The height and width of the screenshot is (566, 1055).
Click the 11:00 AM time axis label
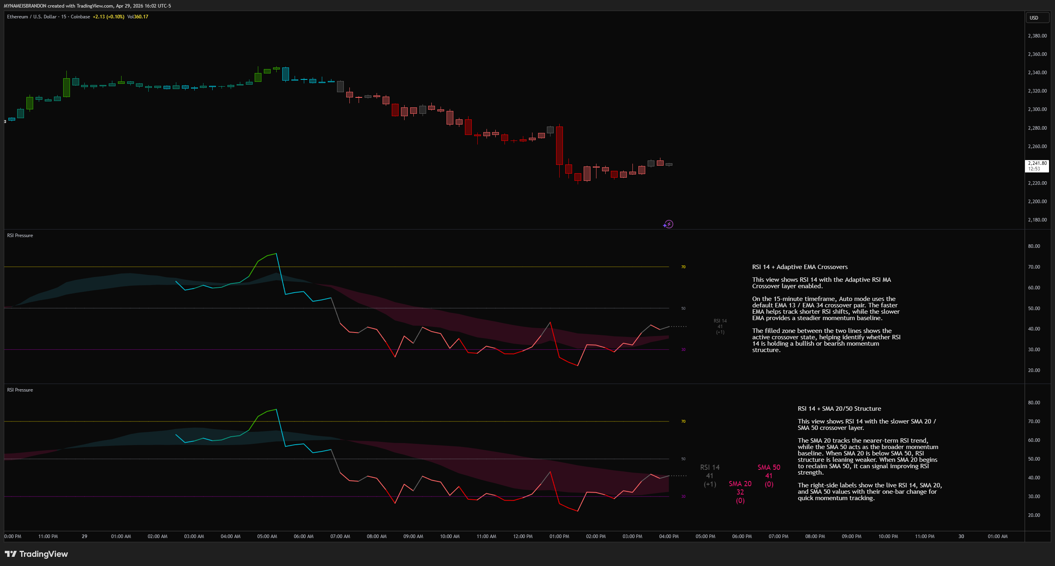point(486,536)
